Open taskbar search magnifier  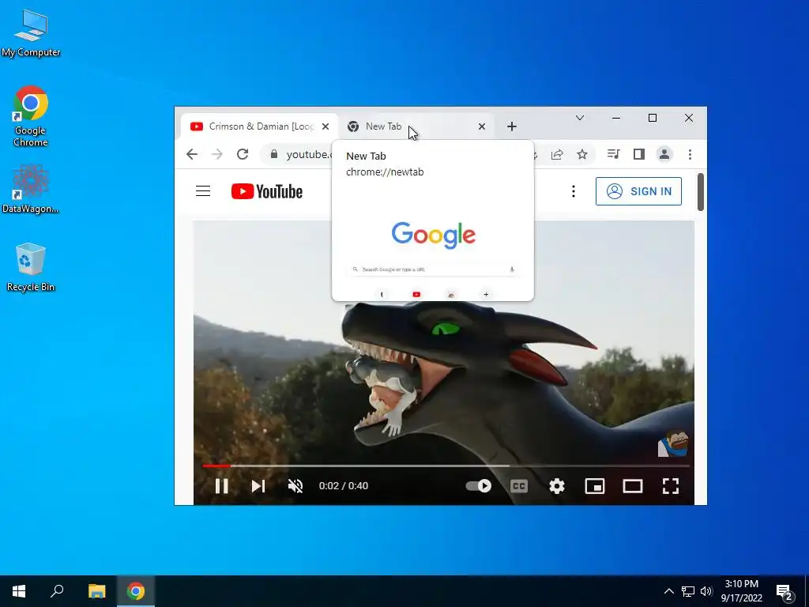click(57, 591)
